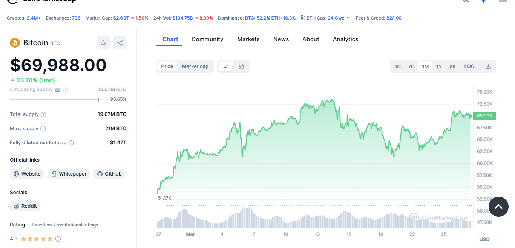Add Bitcoin to watchlist with star icon
The width and height of the screenshot is (515, 248).
pyautogui.click(x=103, y=43)
